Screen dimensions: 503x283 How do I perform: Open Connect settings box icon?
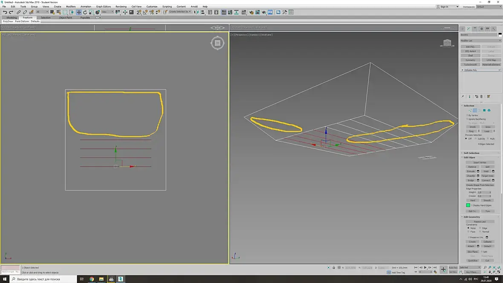(493, 180)
